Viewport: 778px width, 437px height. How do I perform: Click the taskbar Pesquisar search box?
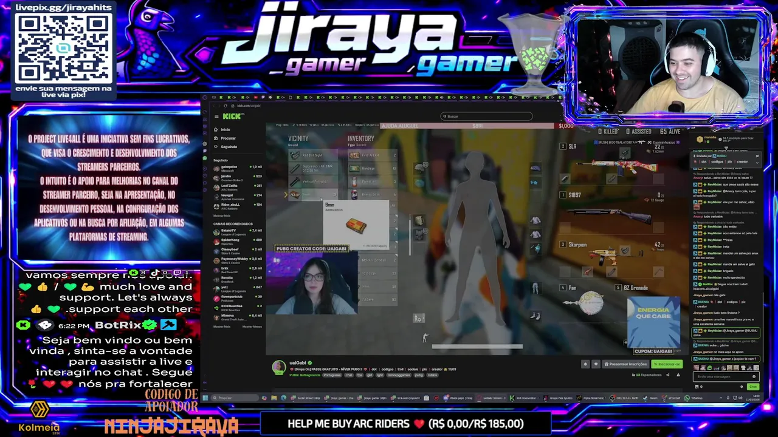click(235, 398)
